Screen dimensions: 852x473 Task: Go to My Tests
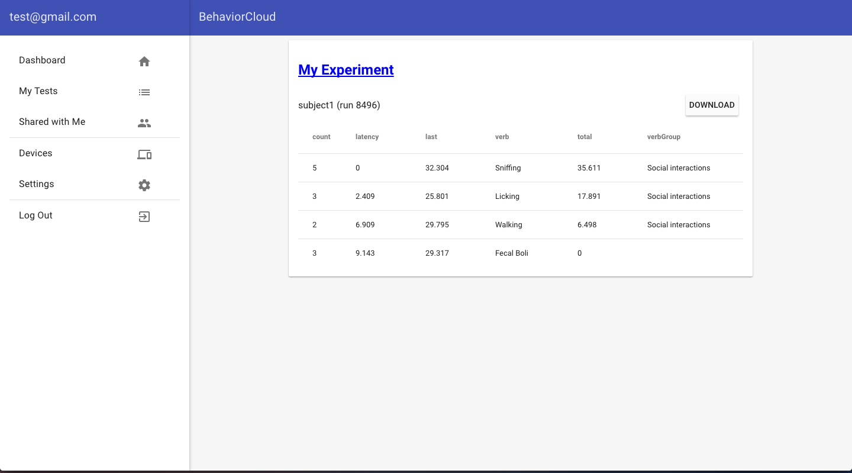(95, 91)
